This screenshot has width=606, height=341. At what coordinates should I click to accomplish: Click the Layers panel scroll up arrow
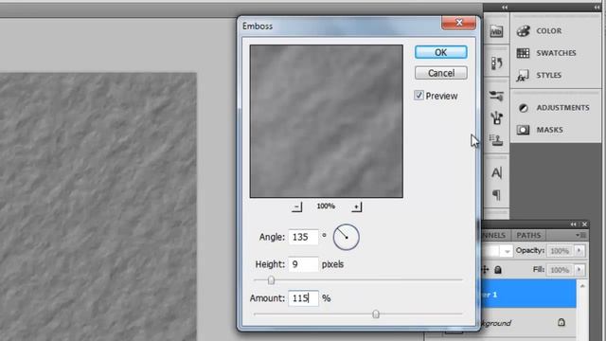tap(582, 286)
